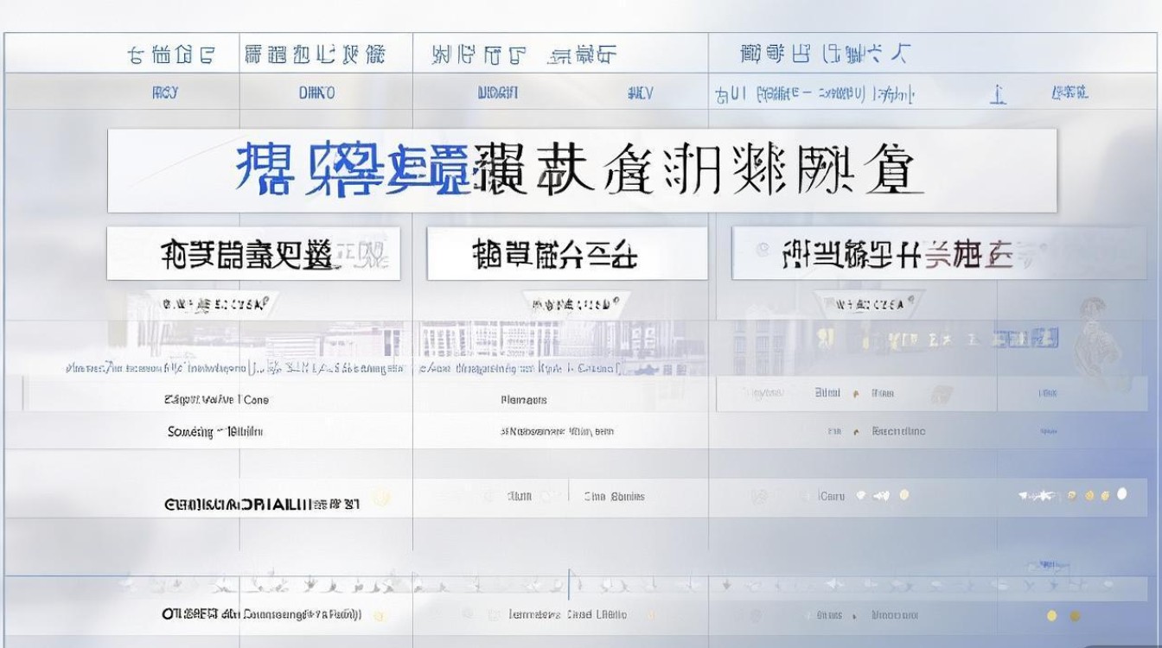Toggle the checkbox beside the 'Cami' row

(x=804, y=495)
